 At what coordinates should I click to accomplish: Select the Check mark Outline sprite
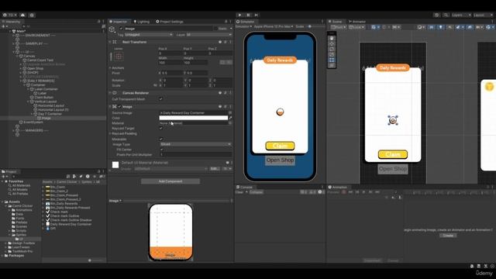64,215
